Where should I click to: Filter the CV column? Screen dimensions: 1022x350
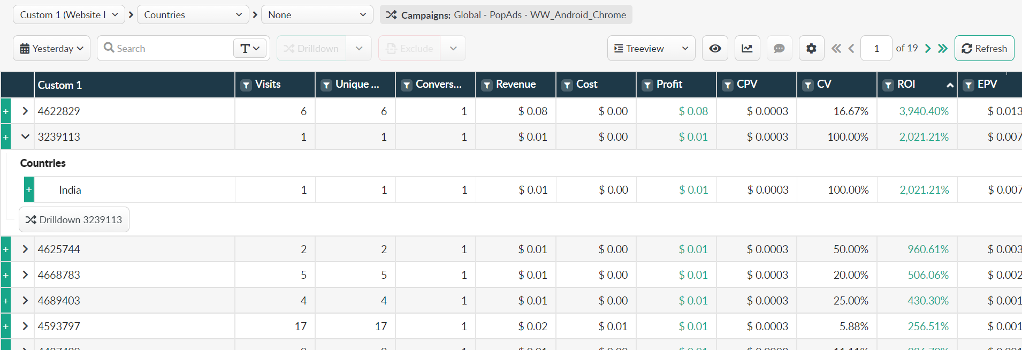tap(808, 85)
